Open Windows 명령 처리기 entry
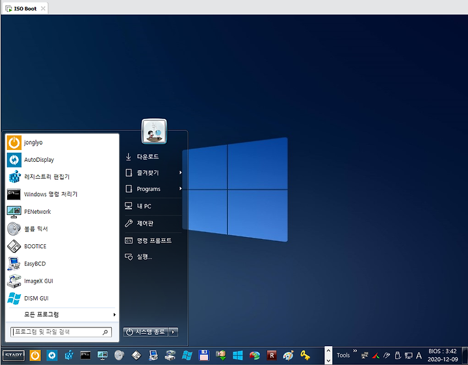Screen dimensions: 468x365 [62, 194]
